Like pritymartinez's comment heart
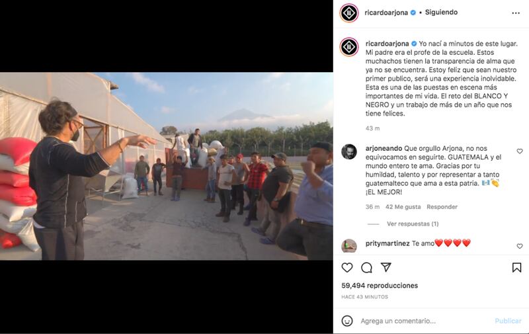This screenshot has height=334, width=529. click(520, 246)
